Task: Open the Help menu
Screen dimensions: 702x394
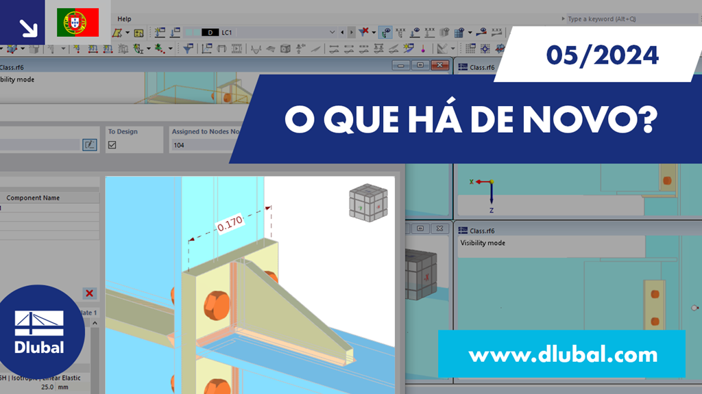Action: click(x=124, y=18)
